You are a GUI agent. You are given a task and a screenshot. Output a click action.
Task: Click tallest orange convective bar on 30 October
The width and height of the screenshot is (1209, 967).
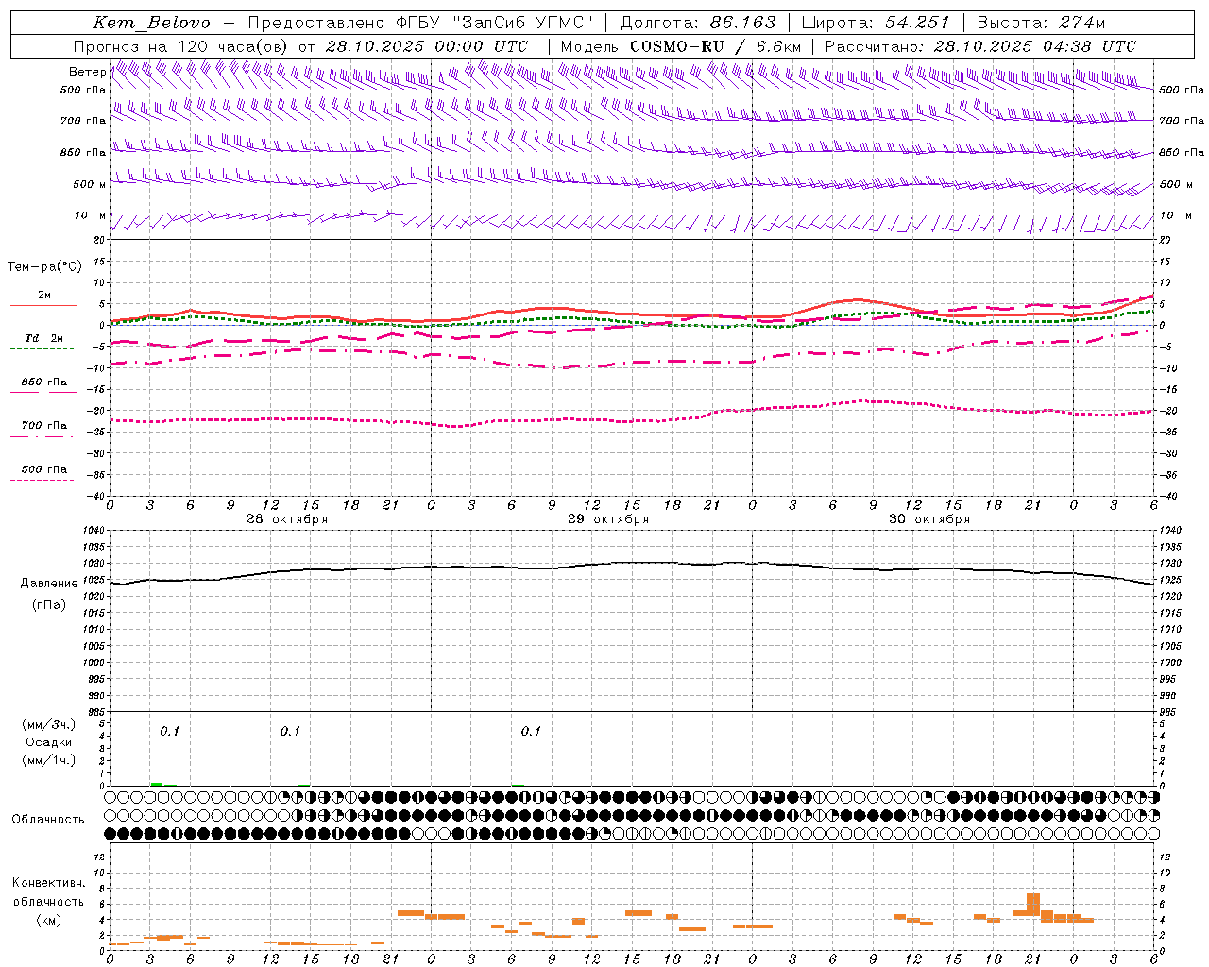[x=1033, y=904]
